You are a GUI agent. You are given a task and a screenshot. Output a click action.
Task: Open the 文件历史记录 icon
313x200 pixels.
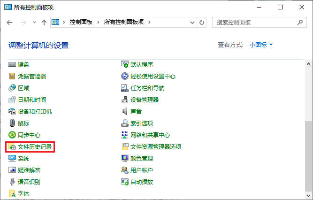(13, 147)
